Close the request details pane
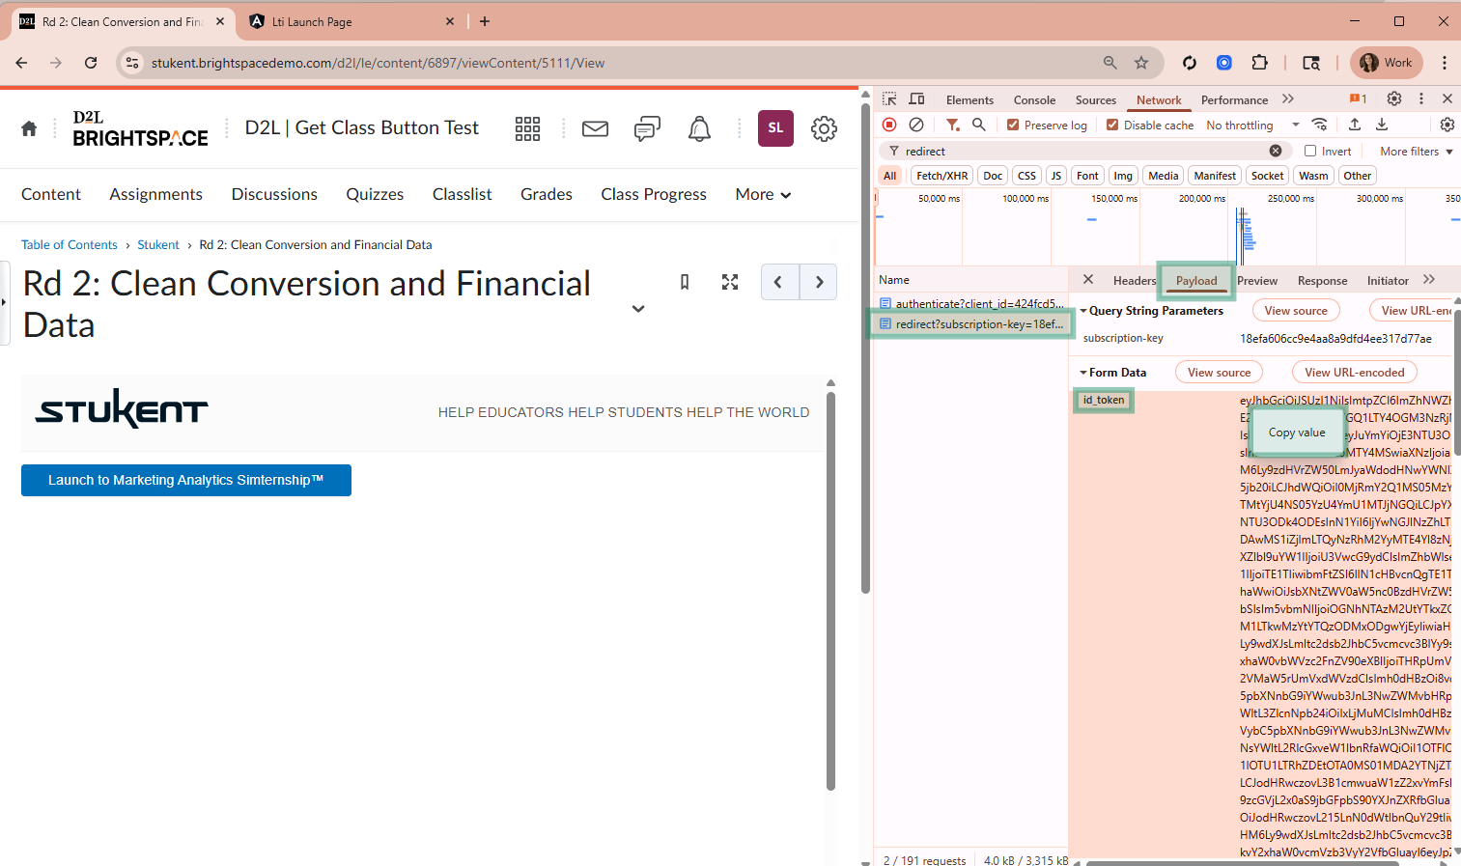Viewport: 1461px width, 866px height. click(1088, 279)
